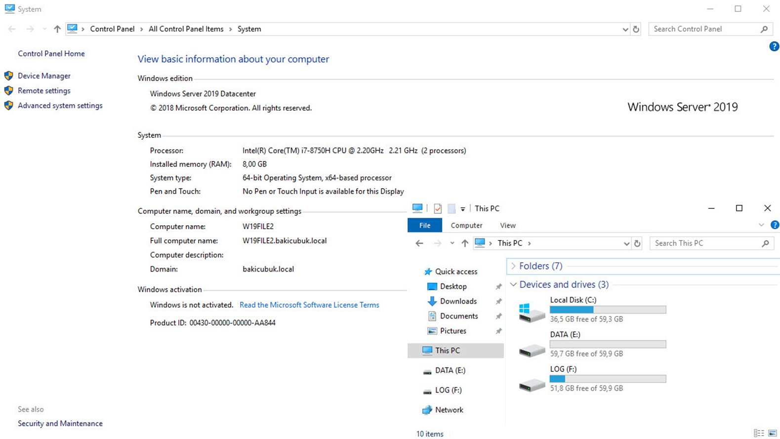Refresh the This PC window
The image size is (780, 439).
tap(637, 243)
